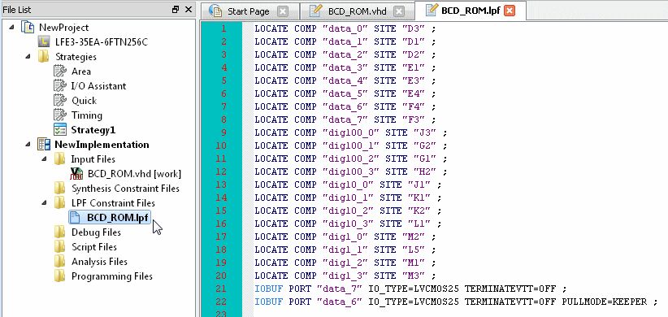Collapse the Strategies folder

[28, 56]
